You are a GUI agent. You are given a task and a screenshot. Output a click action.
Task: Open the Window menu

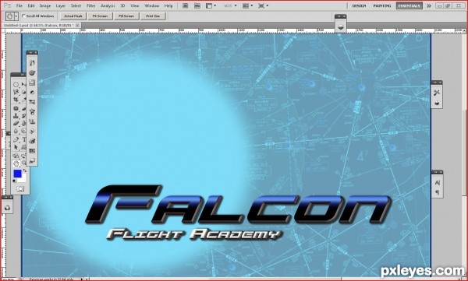(x=151, y=5)
